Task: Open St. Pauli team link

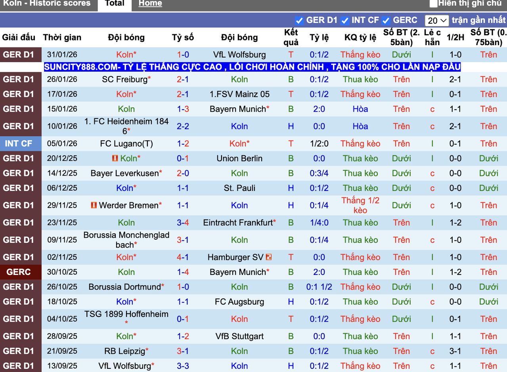Action: [239, 188]
